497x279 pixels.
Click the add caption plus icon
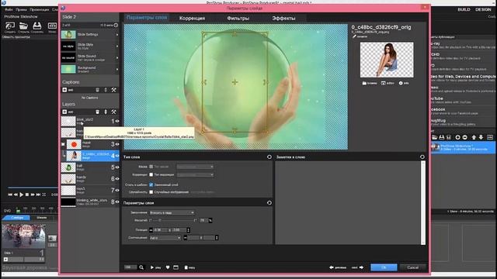click(x=64, y=90)
